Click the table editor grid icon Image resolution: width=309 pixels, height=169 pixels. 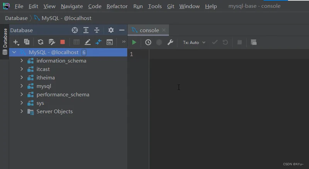click(x=76, y=42)
